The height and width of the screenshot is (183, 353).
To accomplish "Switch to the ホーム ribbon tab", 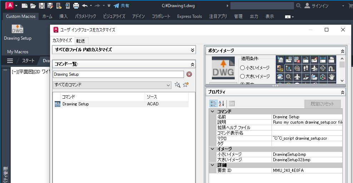I will click(47, 16).
